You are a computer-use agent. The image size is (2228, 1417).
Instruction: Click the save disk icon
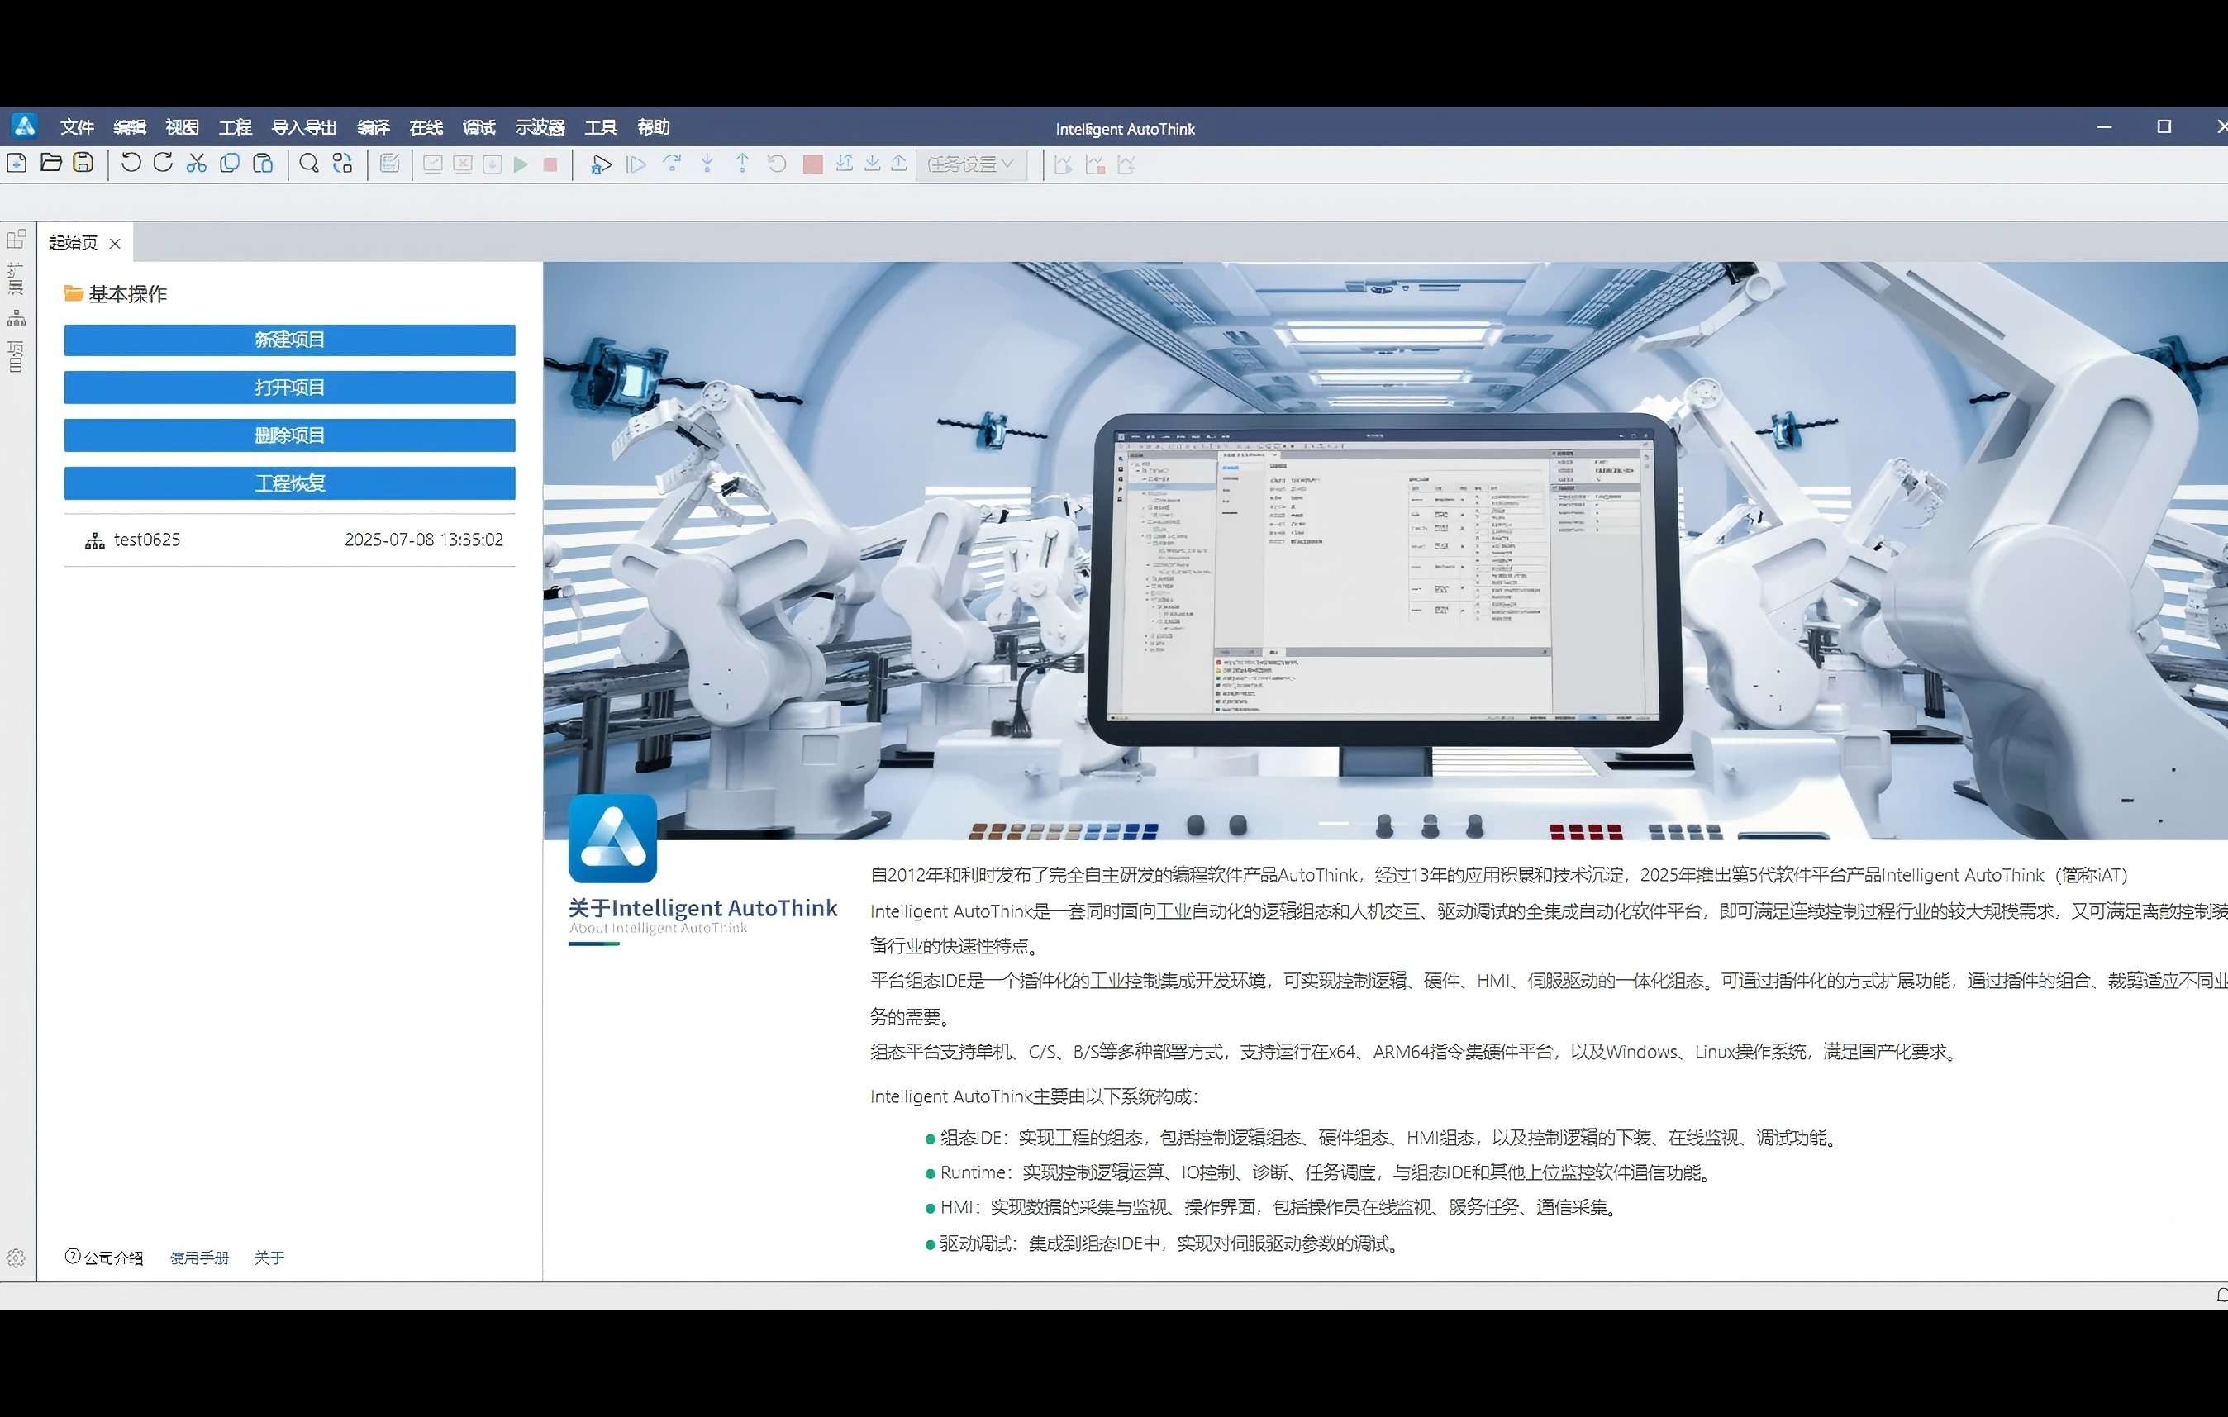[x=83, y=164]
